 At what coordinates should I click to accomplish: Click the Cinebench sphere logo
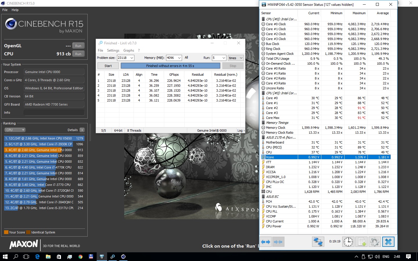(11, 24)
